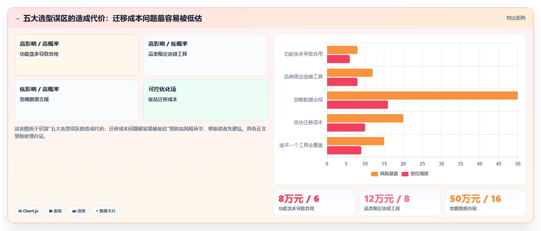This screenshot has width=541, height=231.
Task: Click the 数据卡片 tag chip
Action: click(x=106, y=211)
